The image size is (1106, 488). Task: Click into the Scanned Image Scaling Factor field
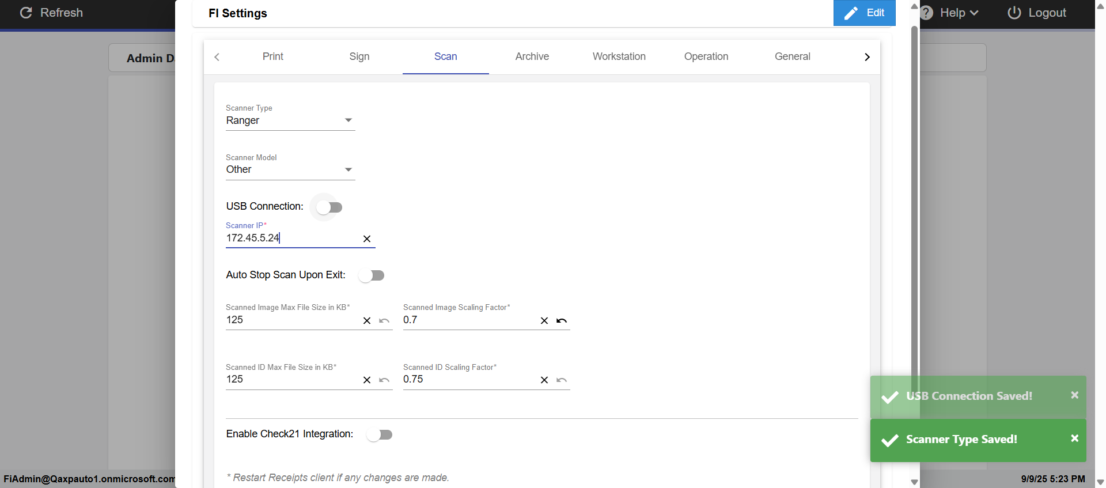pyautogui.click(x=467, y=320)
